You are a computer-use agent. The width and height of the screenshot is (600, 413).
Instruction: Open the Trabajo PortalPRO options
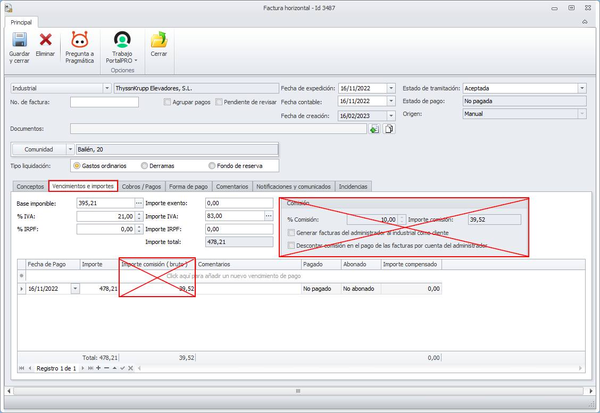click(x=122, y=40)
